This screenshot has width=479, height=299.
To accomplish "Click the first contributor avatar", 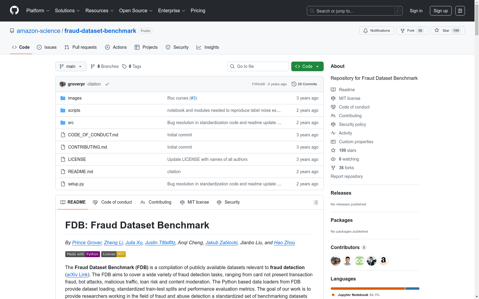I will pos(336,261).
